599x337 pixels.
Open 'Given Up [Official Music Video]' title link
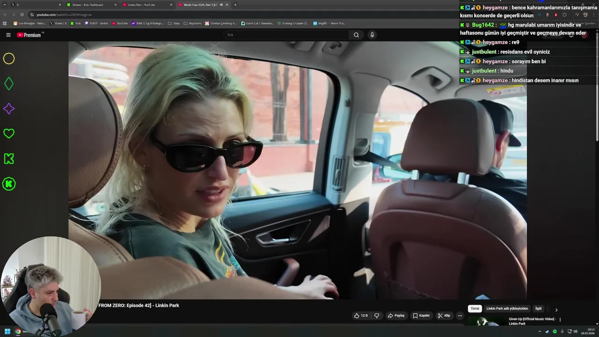[532, 321]
